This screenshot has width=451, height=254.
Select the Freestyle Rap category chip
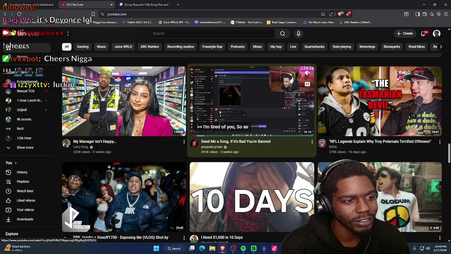coord(212,47)
